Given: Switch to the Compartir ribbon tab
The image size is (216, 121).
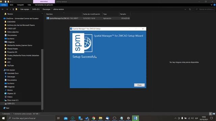Looking at the screenshot, I should [x=20, y=5].
